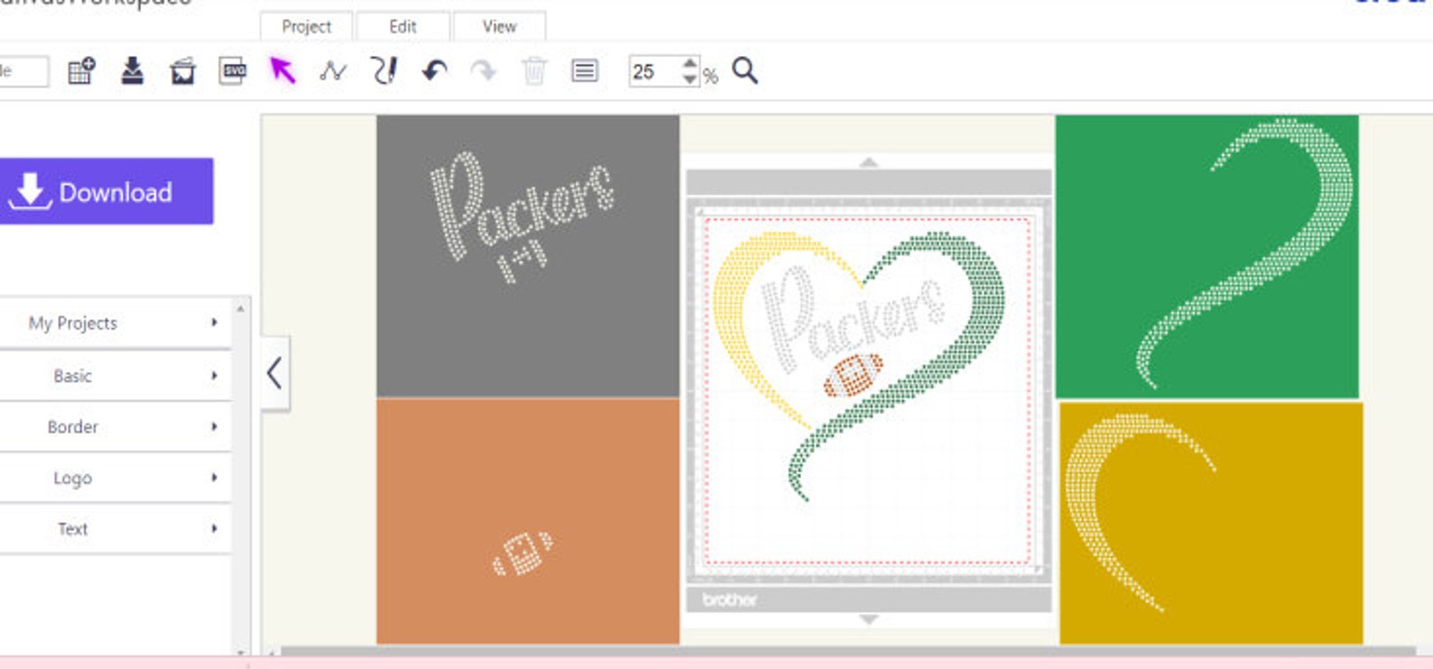
Task: Pick the freehand pen drawing tool
Action: [x=384, y=70]
